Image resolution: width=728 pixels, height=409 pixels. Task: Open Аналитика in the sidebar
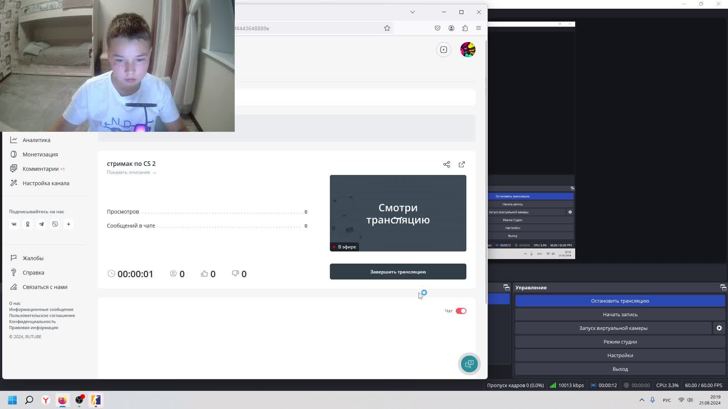pyautogui.click(x=36, y=140)
